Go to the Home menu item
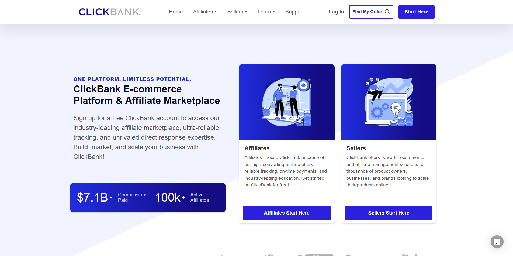 click(x=176, y=12)
